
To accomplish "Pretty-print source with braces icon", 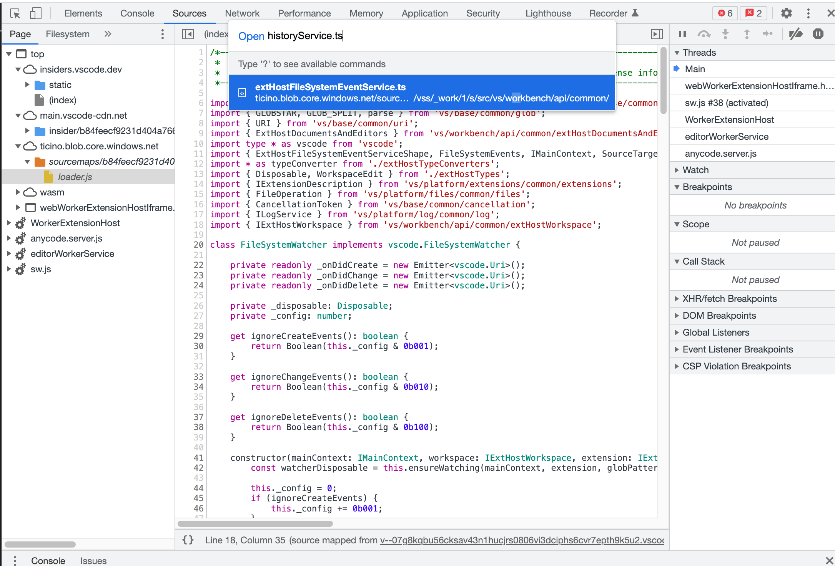I will click(188, 540).
